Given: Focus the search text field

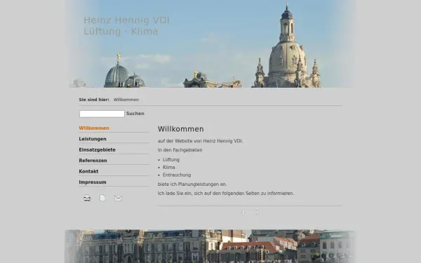Looking at the screenshot, I should tap(102, 114).
